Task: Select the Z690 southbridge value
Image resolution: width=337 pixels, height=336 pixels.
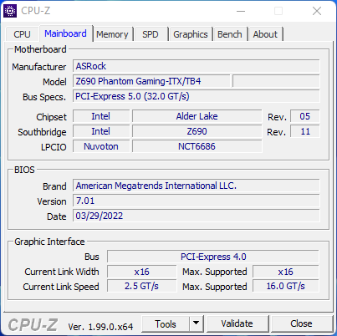Action: (x=197, y=131)
